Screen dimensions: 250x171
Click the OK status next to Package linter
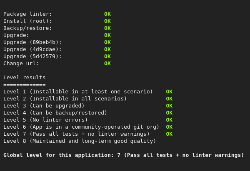coord(107,14)
